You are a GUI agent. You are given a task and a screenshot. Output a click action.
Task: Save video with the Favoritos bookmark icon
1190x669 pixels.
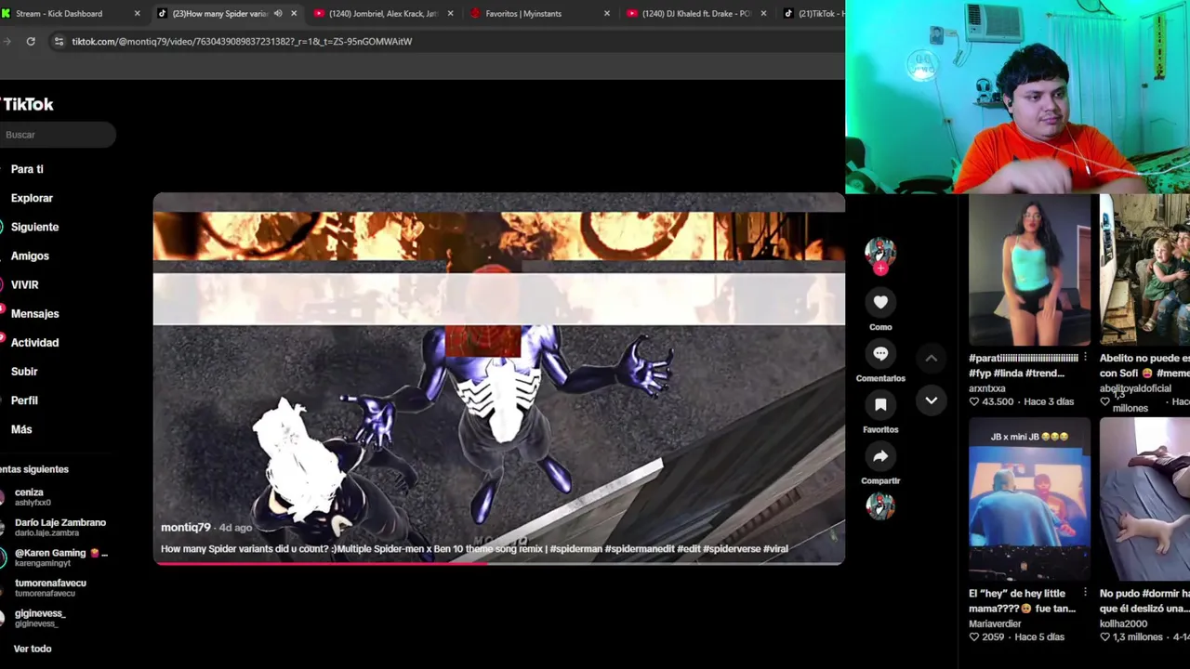click(880, 404)
